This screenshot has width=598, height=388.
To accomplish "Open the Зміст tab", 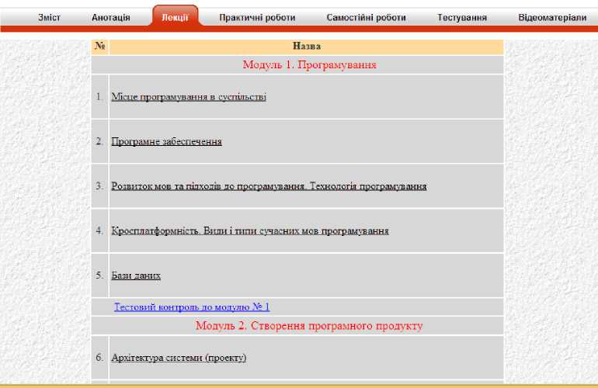I will click(49, 18).
